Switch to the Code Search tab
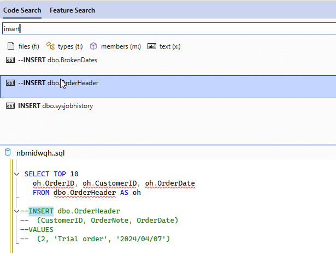Screen dimensions: 336x256 tap(22, 10)
